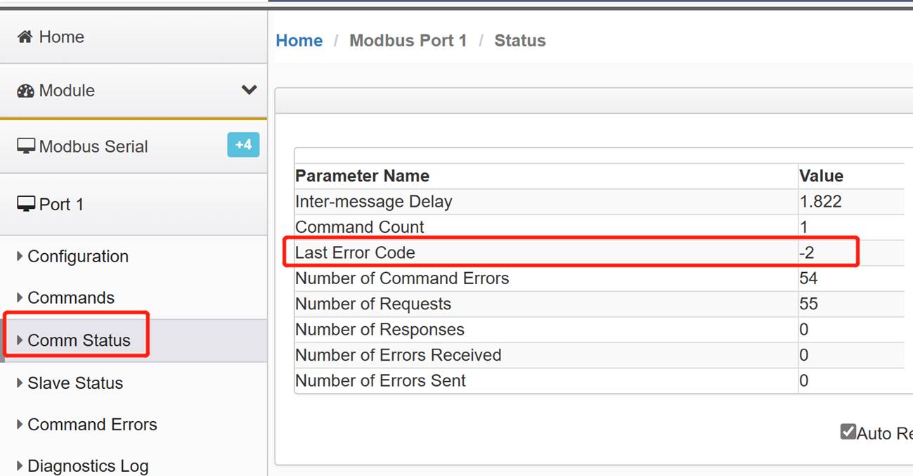
Task: Click the Modbus Serial monitor icon
Action: [x=26, y=146]
